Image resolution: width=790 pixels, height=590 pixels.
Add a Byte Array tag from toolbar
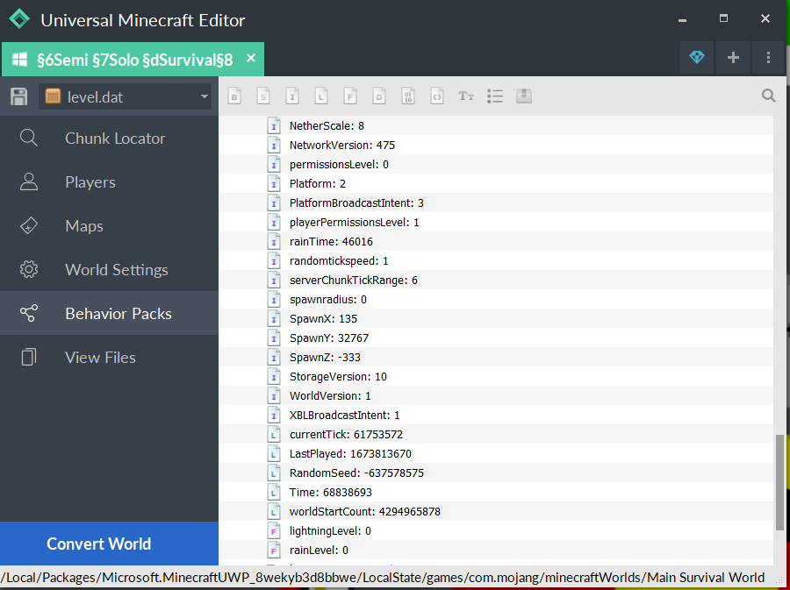click(x=408, y=96)
